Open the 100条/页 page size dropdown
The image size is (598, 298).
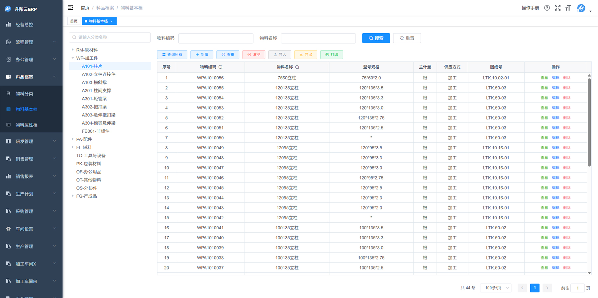496,288
